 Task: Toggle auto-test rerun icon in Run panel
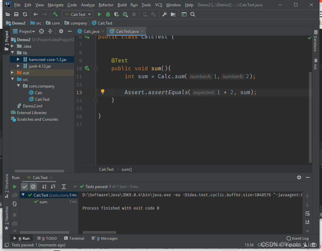click(15, 204)
